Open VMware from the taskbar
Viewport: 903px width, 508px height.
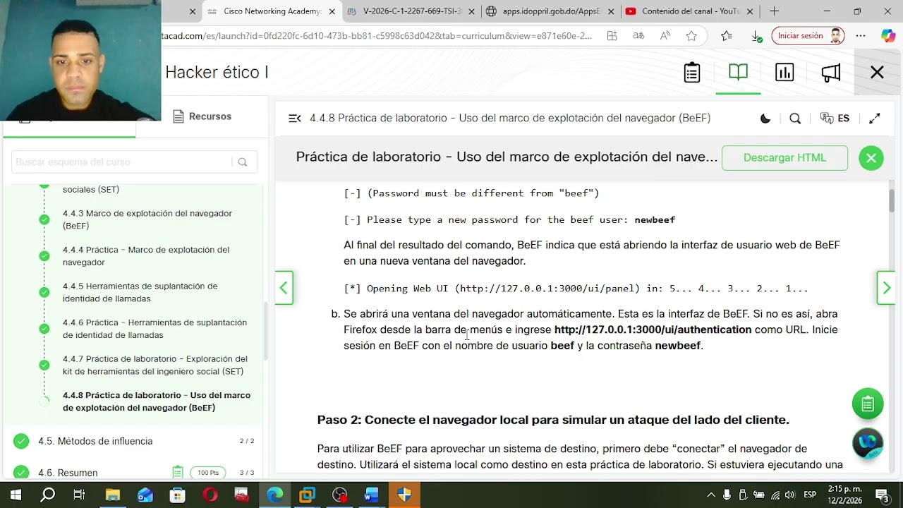tap(307, 495)
